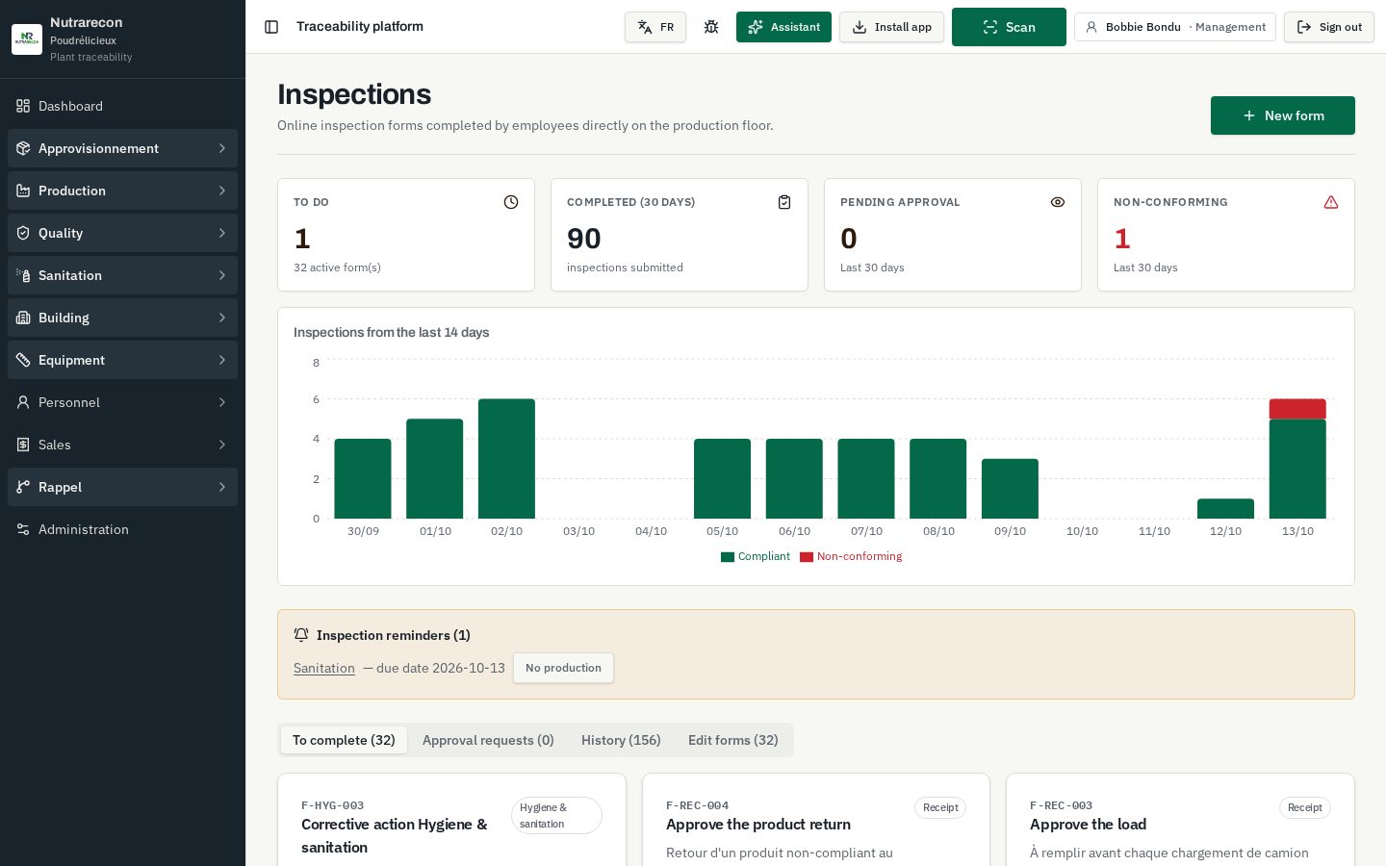Click the warning triangle in Non-conforming card
This screenshot has width=1386, height=866.
click(1331, 202)
